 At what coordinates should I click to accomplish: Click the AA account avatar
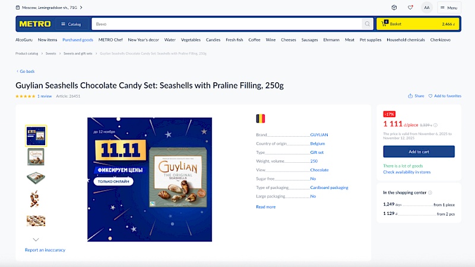pyautogui.click(x=426, y=8)
